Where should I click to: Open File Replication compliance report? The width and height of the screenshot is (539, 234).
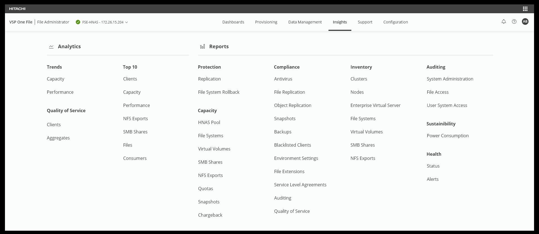pos(290,92)
